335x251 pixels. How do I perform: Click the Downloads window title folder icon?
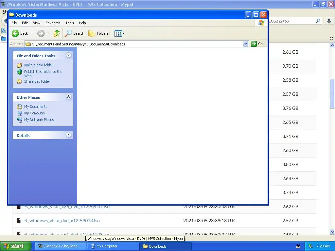click(x=11, y=15)
